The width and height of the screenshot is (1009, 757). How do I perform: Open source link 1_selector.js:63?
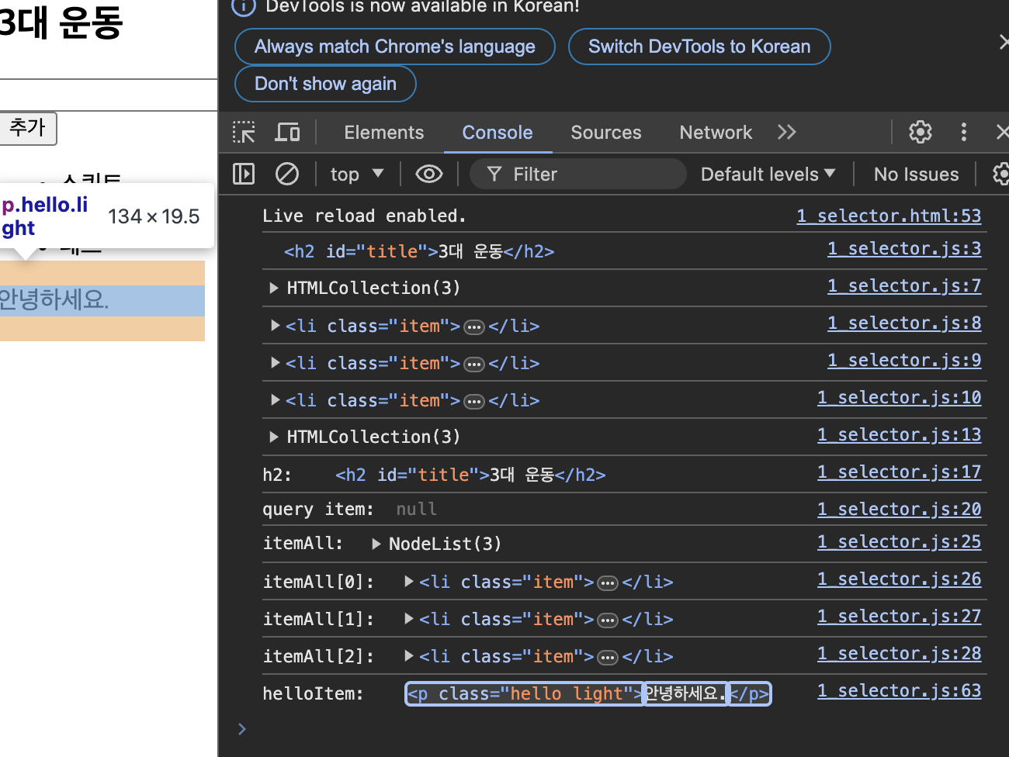[x=899, y=690]
